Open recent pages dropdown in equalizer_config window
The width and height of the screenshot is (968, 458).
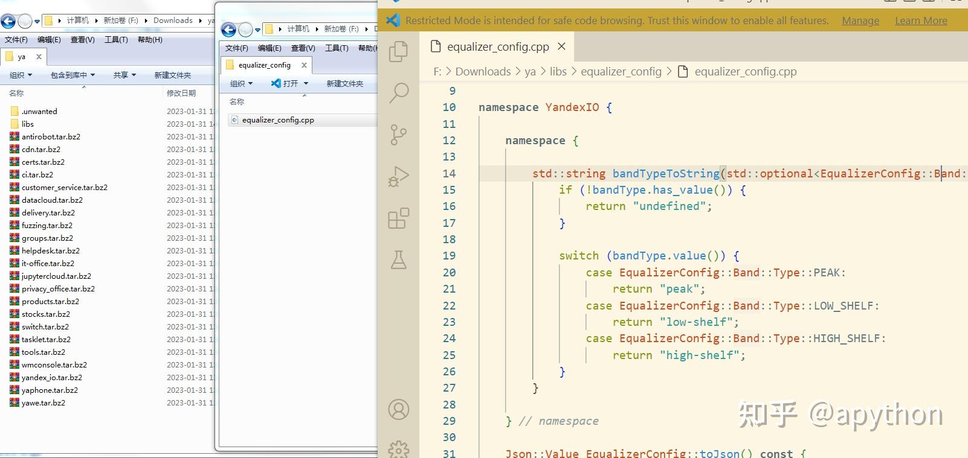click(x=257, y=30)
